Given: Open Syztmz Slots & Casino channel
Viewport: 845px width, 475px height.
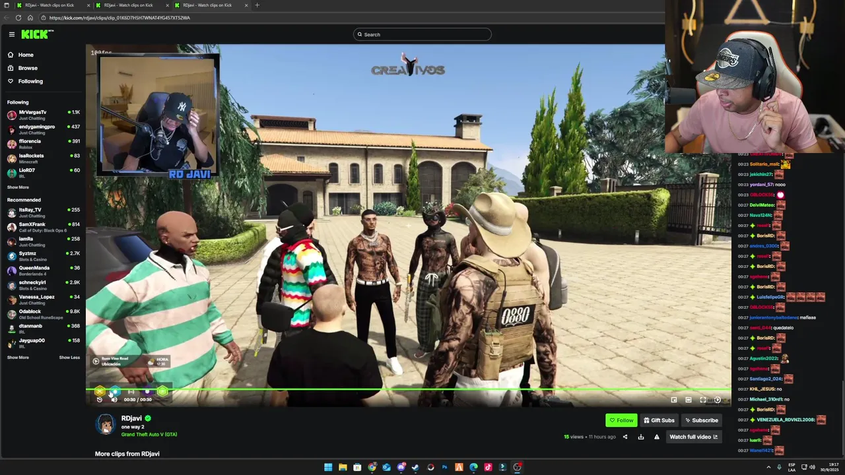Looking at the screenshot, I should [43, 256].
